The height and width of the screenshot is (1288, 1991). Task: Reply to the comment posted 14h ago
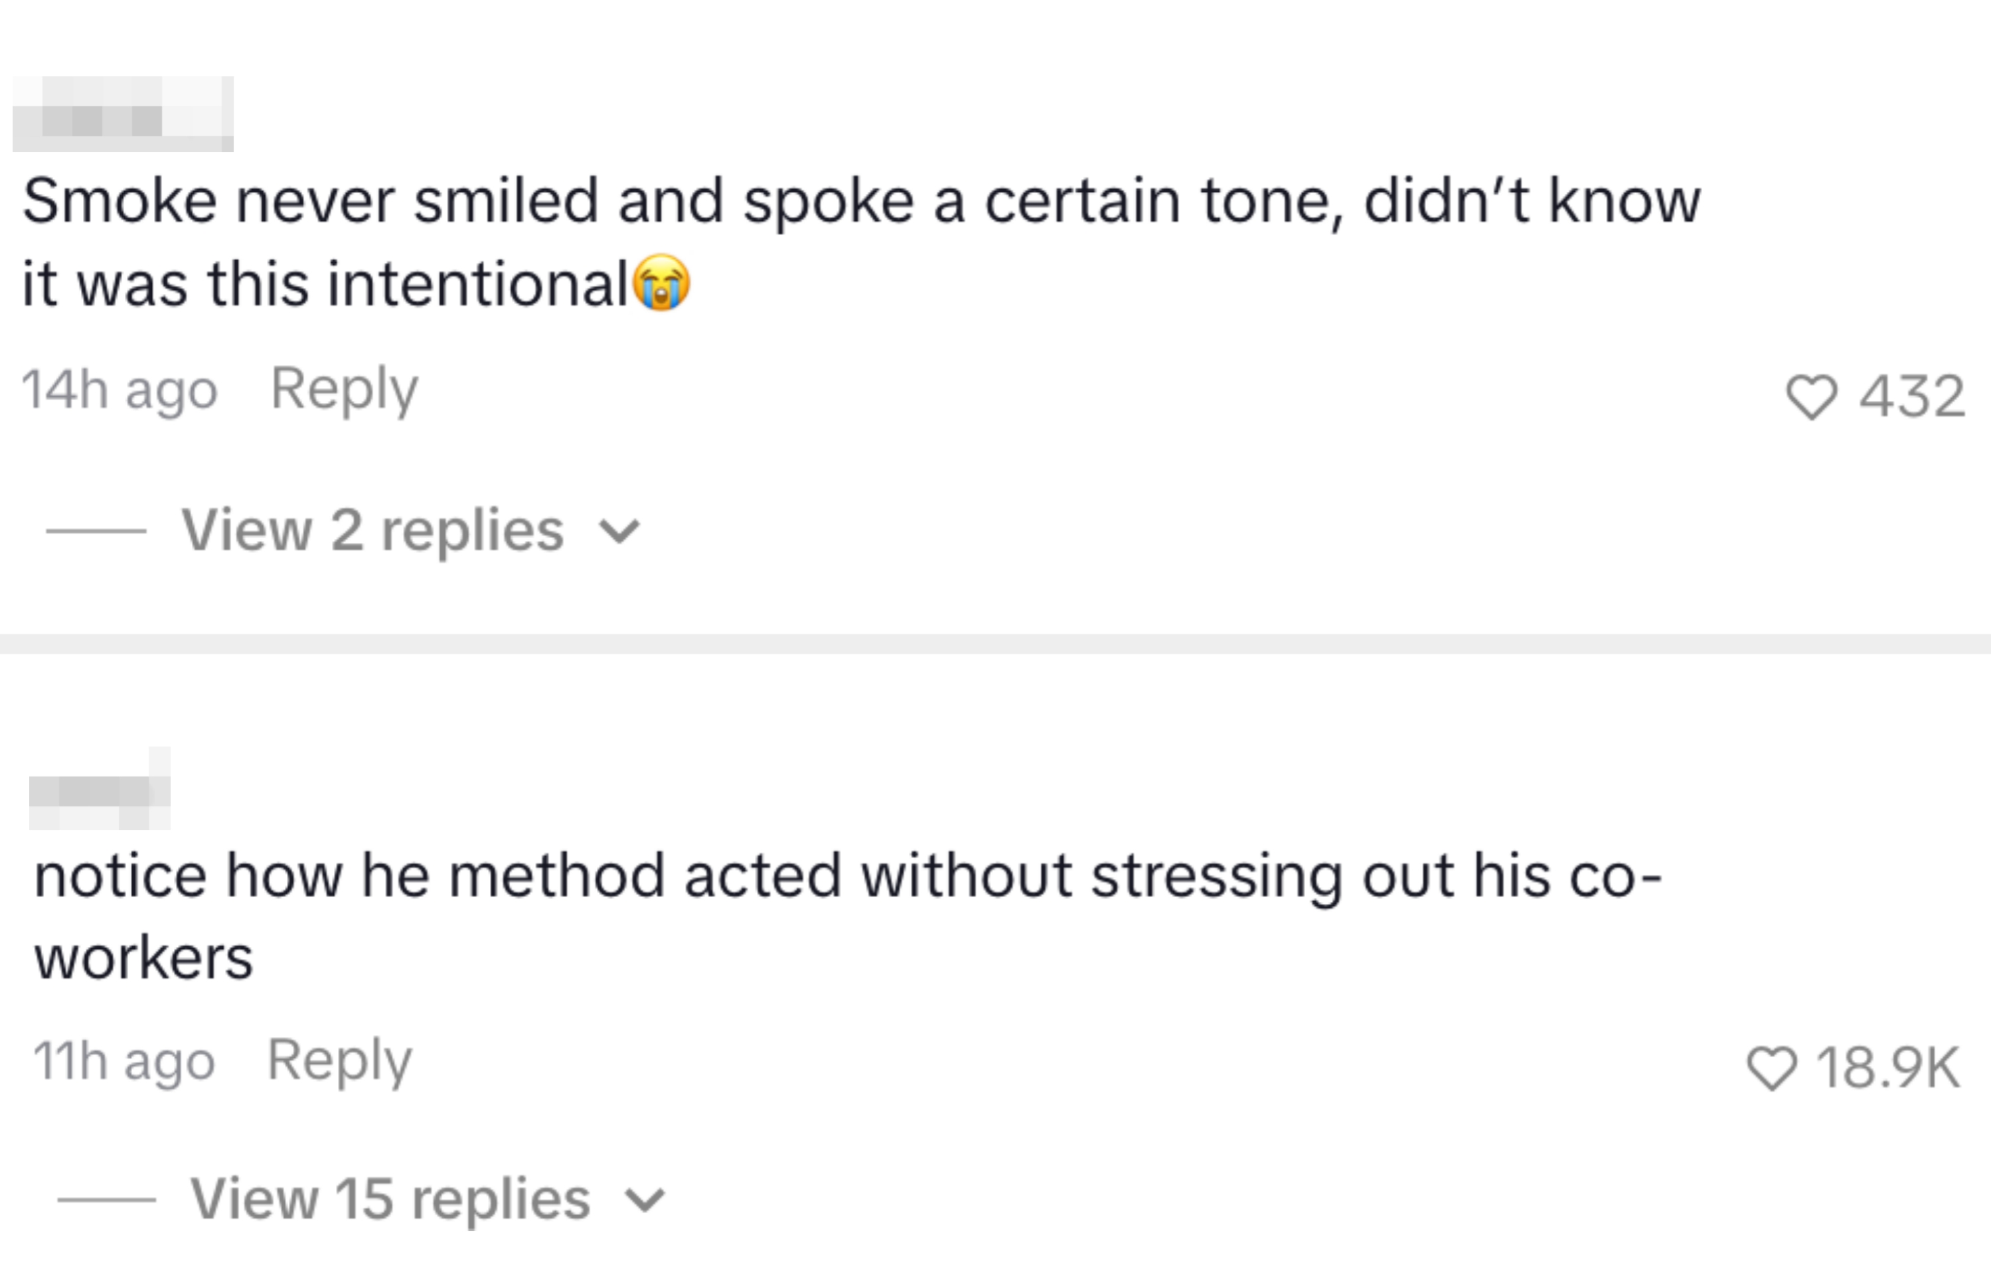(344, 389)
